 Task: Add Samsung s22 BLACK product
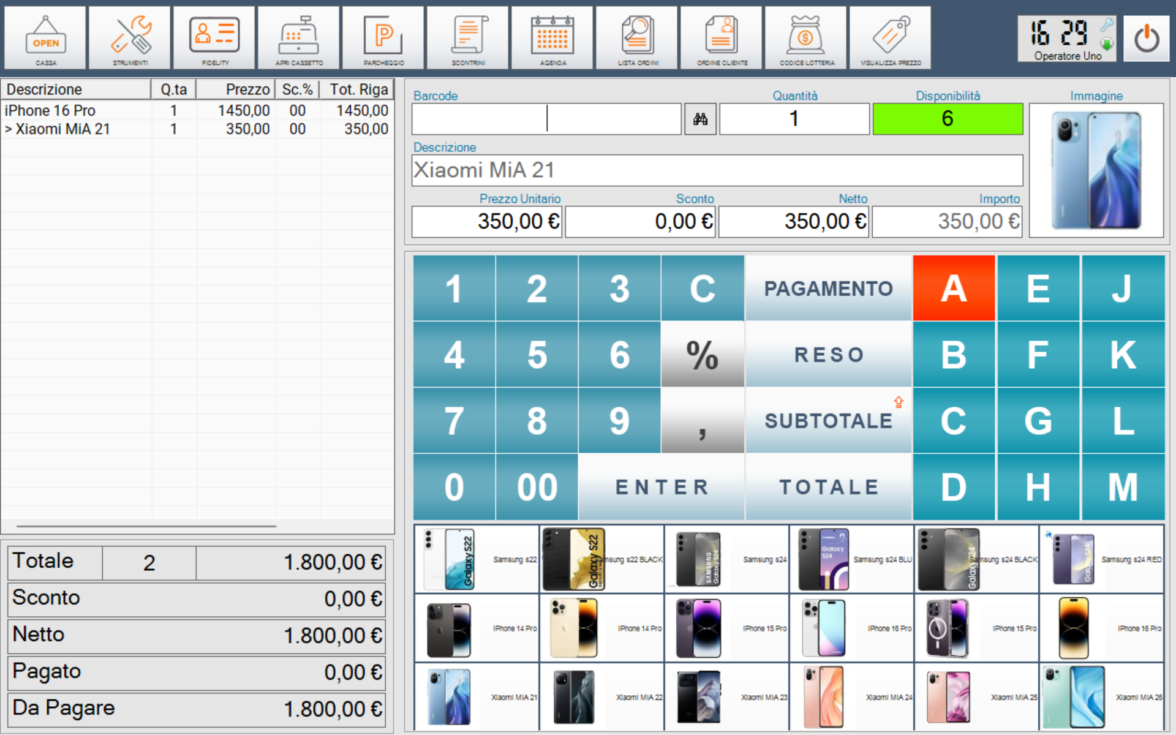click(601, 559)
